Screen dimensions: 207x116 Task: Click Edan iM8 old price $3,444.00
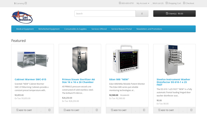point(125,95)
